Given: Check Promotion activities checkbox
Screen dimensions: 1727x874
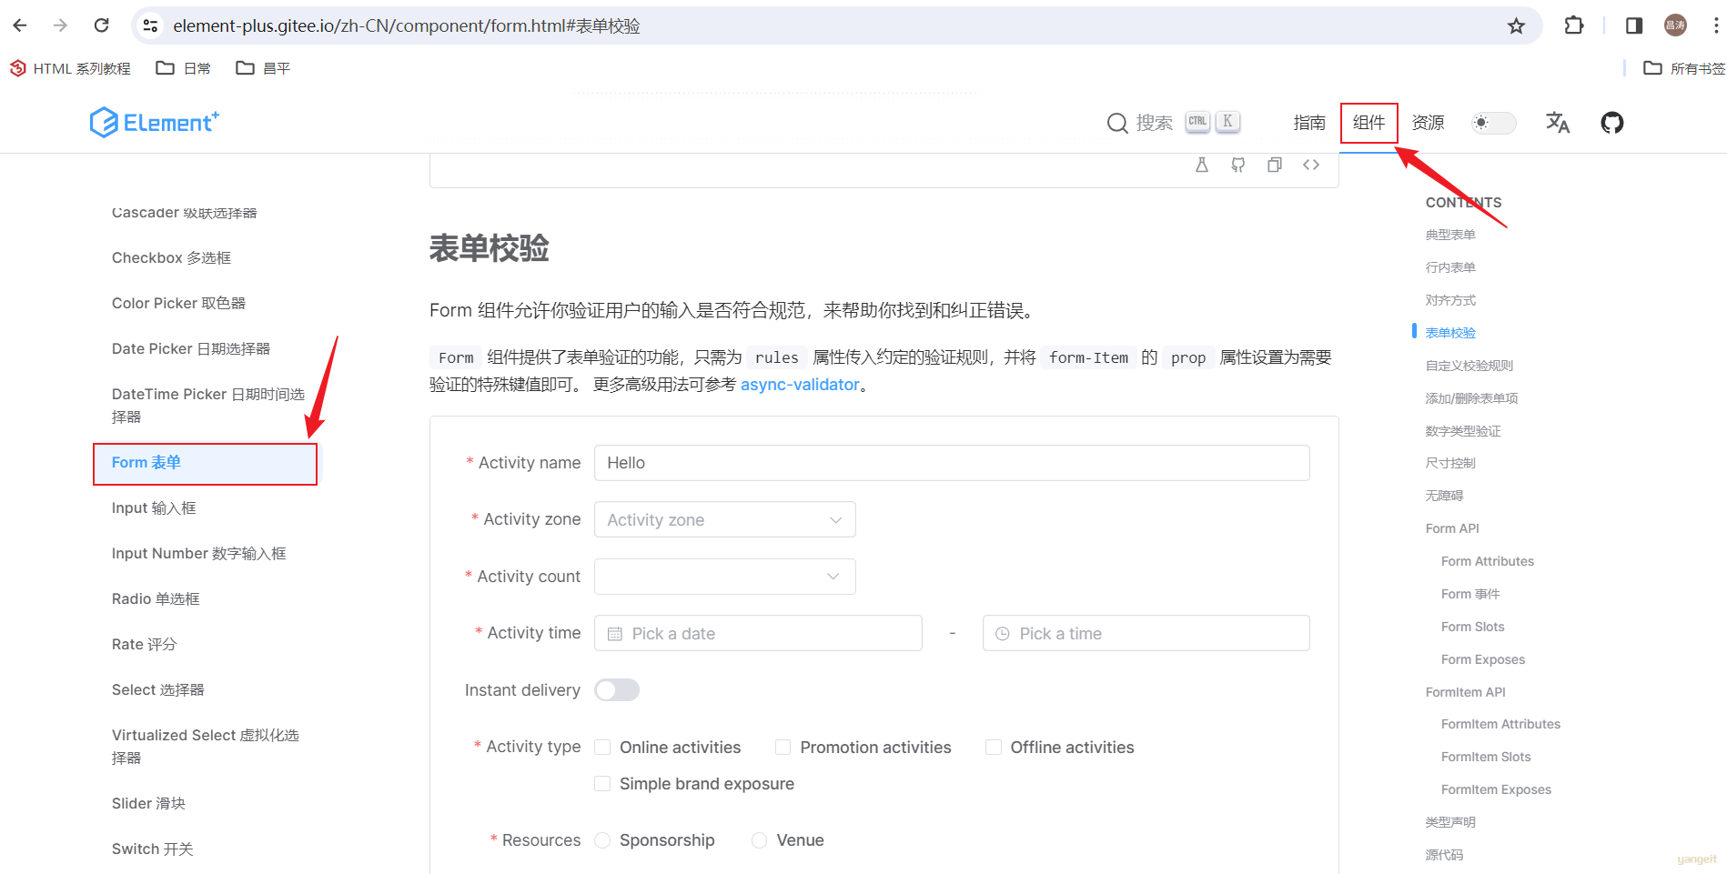Looking at the screenshot, I should (x=783, y=748).
